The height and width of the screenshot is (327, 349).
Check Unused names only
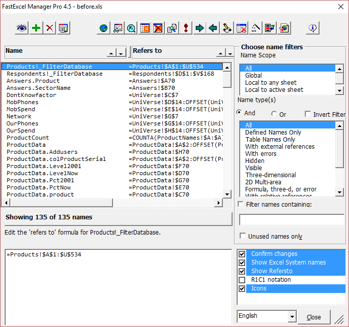[243, 236]
